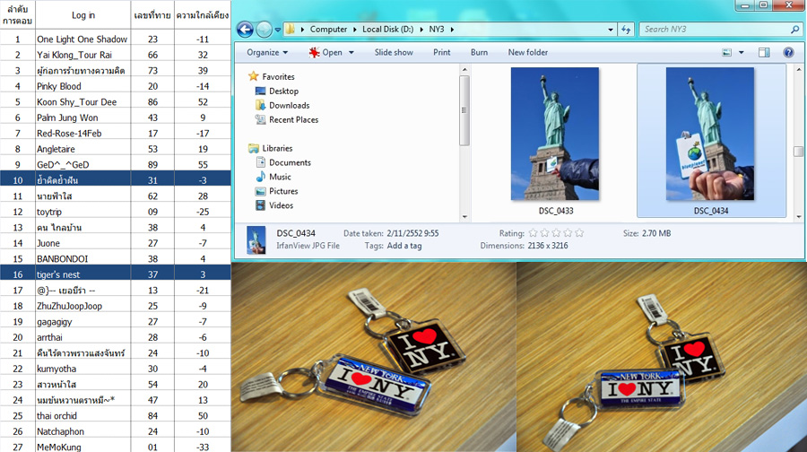Select Favorites in the navigation pane
This screenshot has height=452, width=807.
click(278, 77)
